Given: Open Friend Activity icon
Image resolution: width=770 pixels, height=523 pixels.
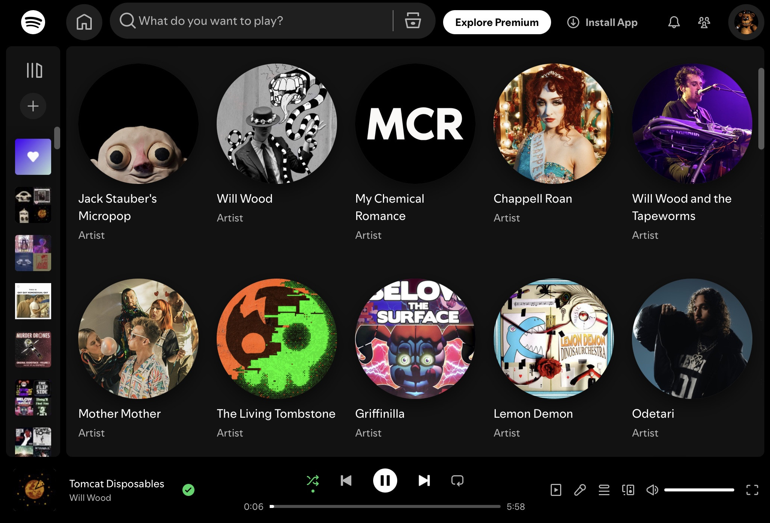Looking at the screenshot, I should (x=704, y=22).
